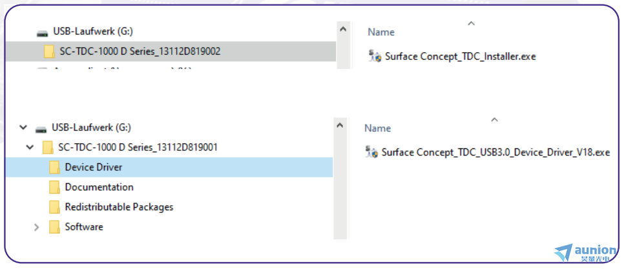Click folder icon beside SC-TDC-1000 D Series_13112D819002
This screenshot has height=269, width=624.
[x=49, y=52]
